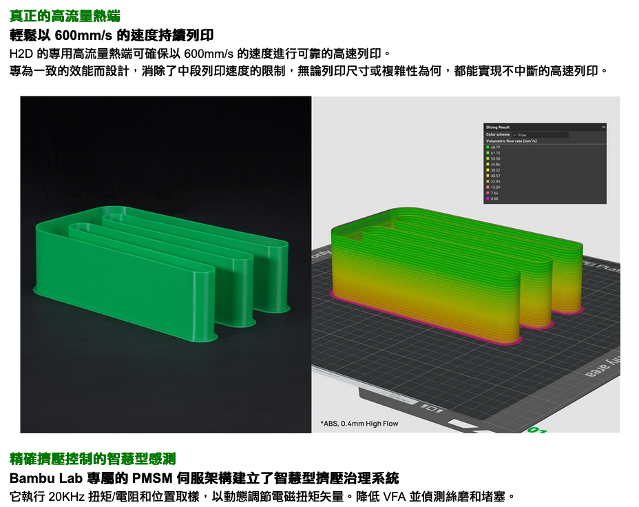
Task: Click the 53.50 flow rate color swatch
Action: click(488, 158)
